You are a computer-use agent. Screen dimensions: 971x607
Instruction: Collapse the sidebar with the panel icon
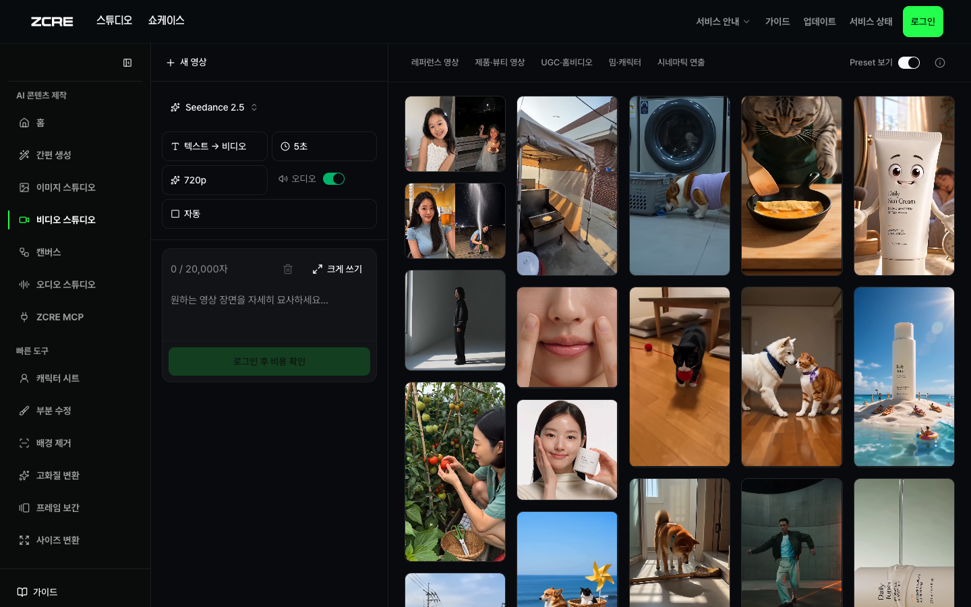click(127, 63)
